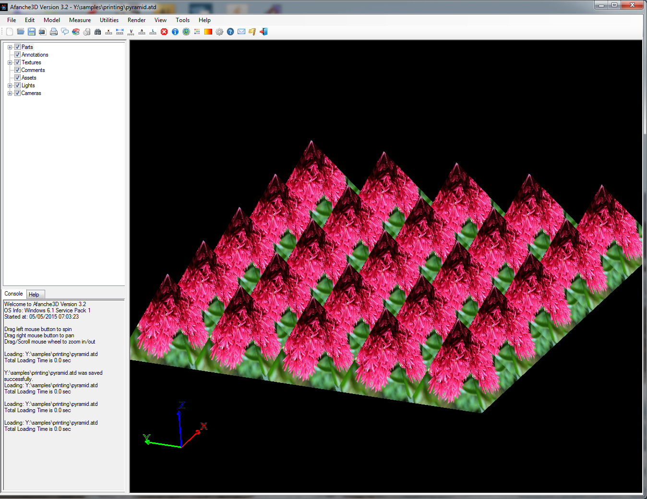Disable the Comments checkbox
The image size is (647, 499).
coord(17,70)
